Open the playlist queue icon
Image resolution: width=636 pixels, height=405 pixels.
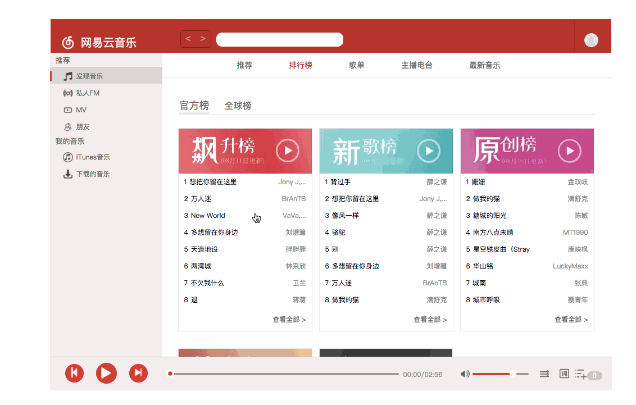pyautogui.click(x=581, y=375)
